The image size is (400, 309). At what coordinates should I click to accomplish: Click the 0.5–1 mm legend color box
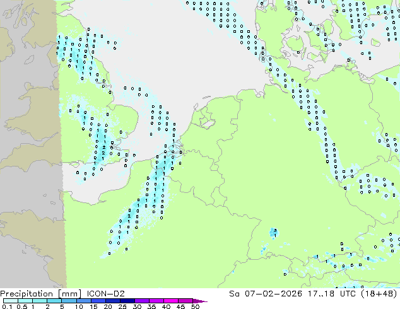[25, 301]
